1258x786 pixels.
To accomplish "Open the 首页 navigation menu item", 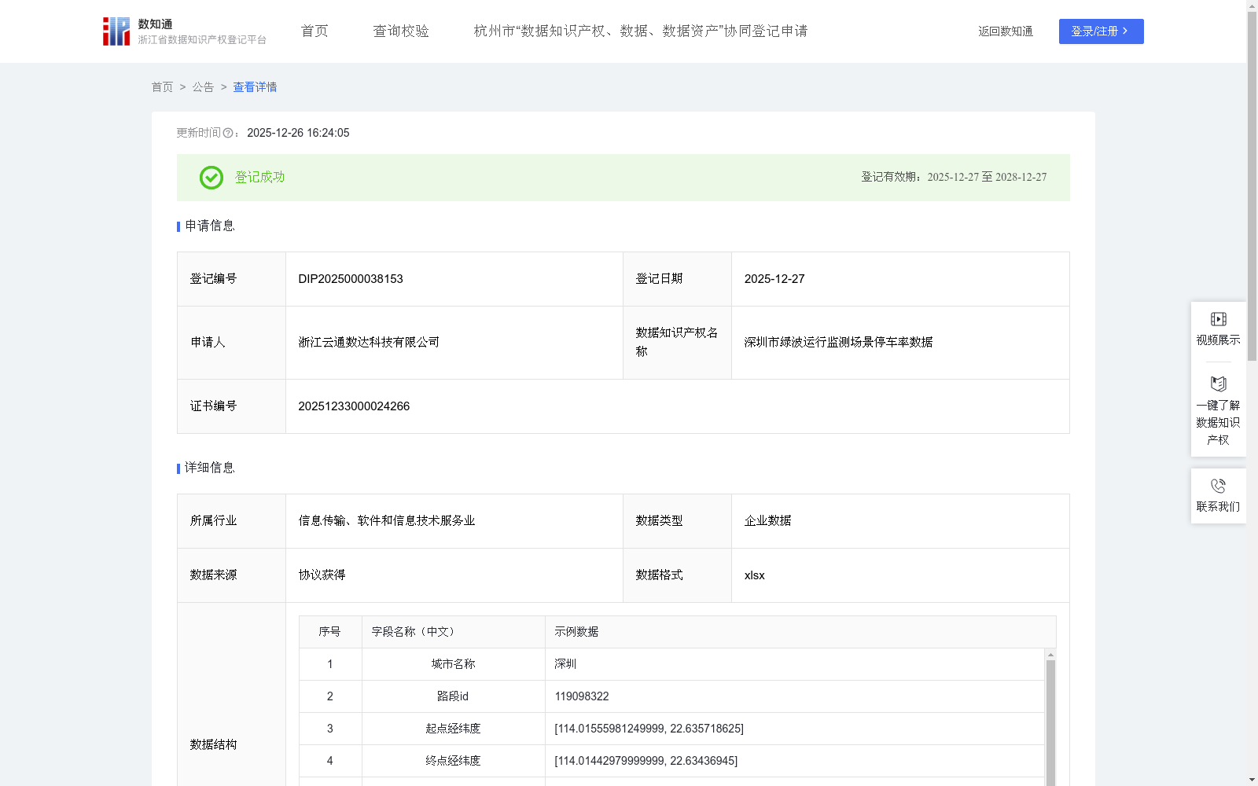I will tap(314, 31).
